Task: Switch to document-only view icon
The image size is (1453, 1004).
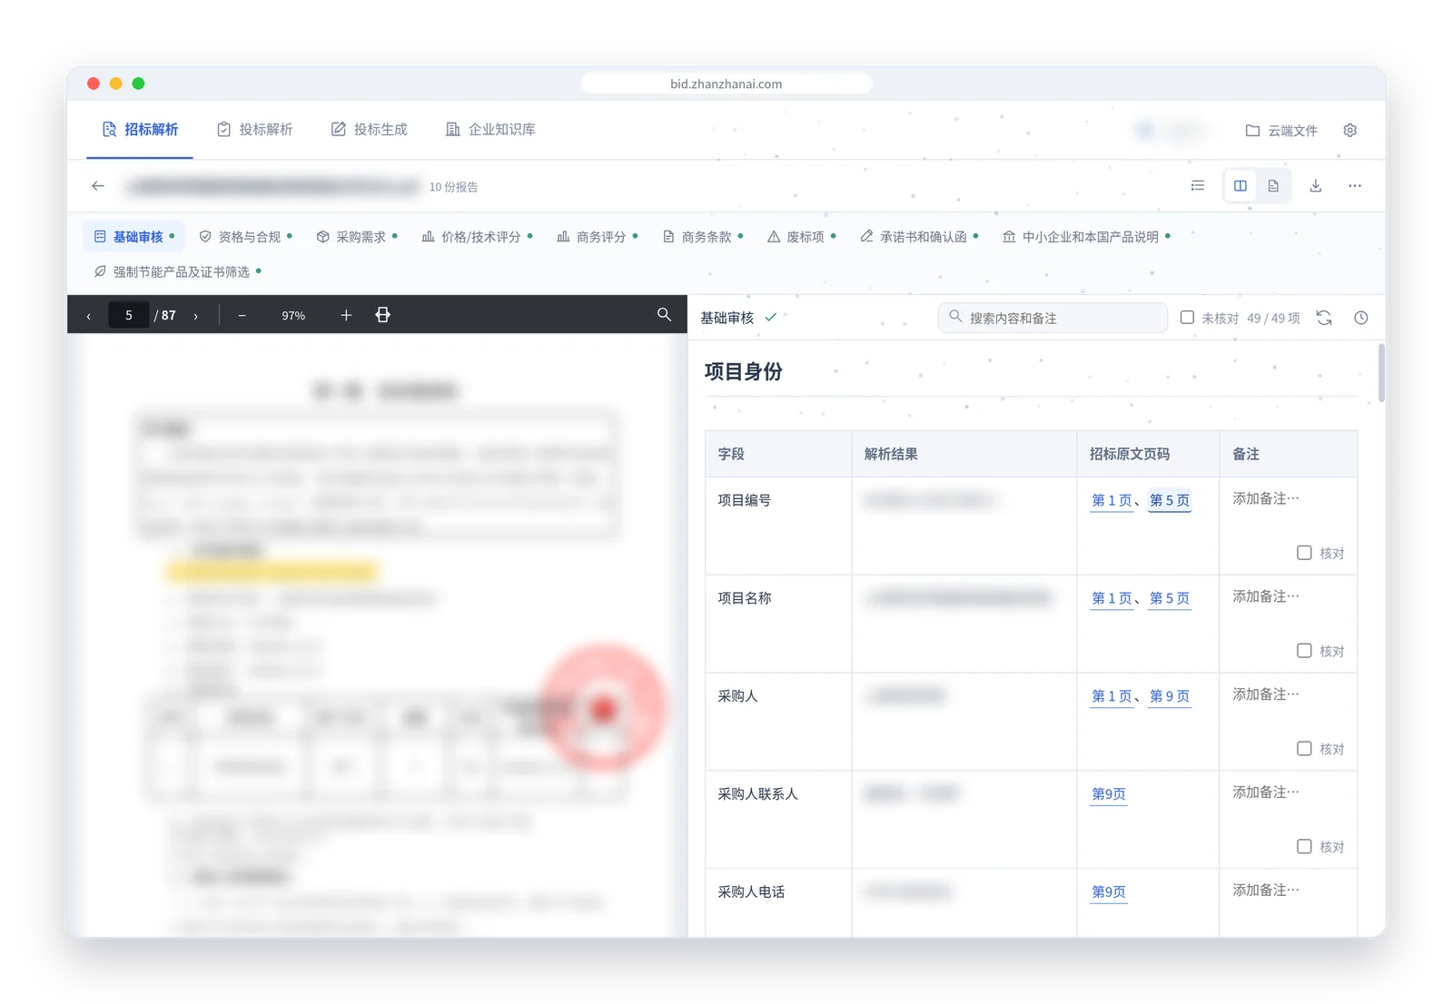Action: (x=1273, y=186)
